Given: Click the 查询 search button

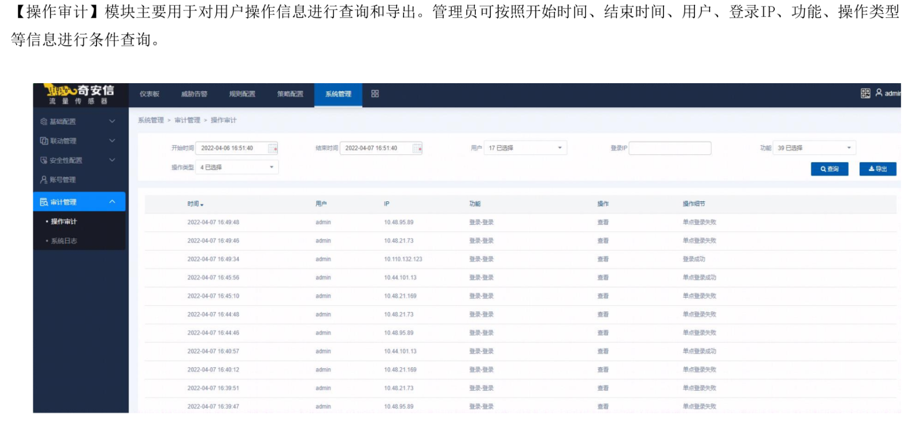Looking at the screenshot, I should pos(829,169).
